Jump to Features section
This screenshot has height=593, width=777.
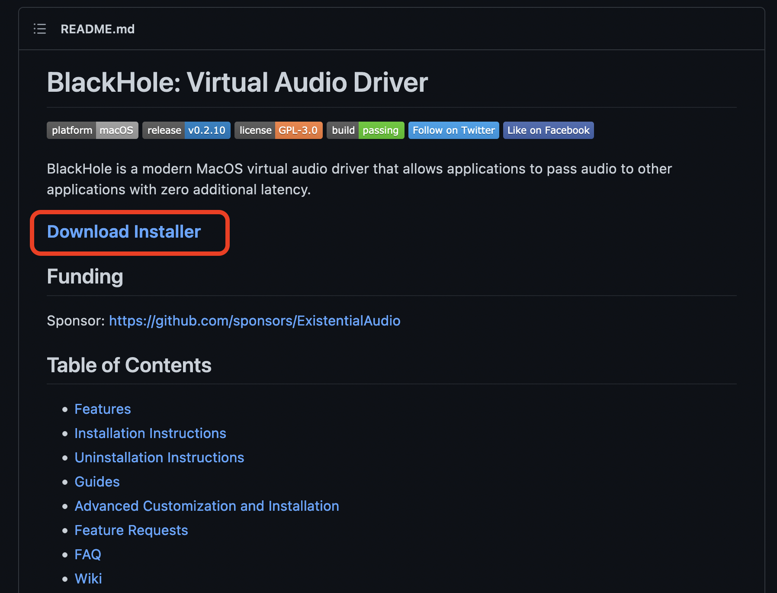[x=103, y=409]
